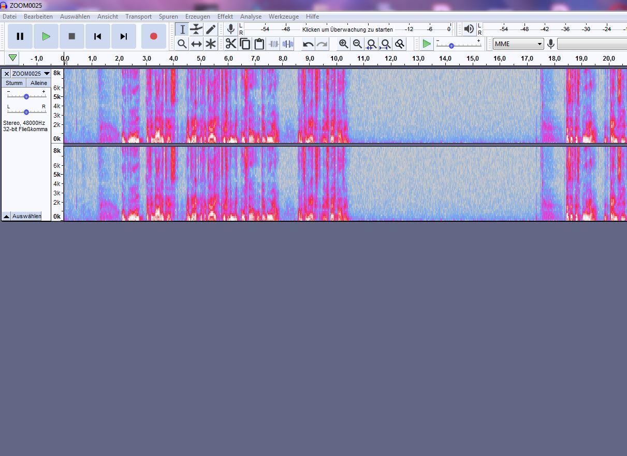Solo the track with Alleine

tap(39, 83)
